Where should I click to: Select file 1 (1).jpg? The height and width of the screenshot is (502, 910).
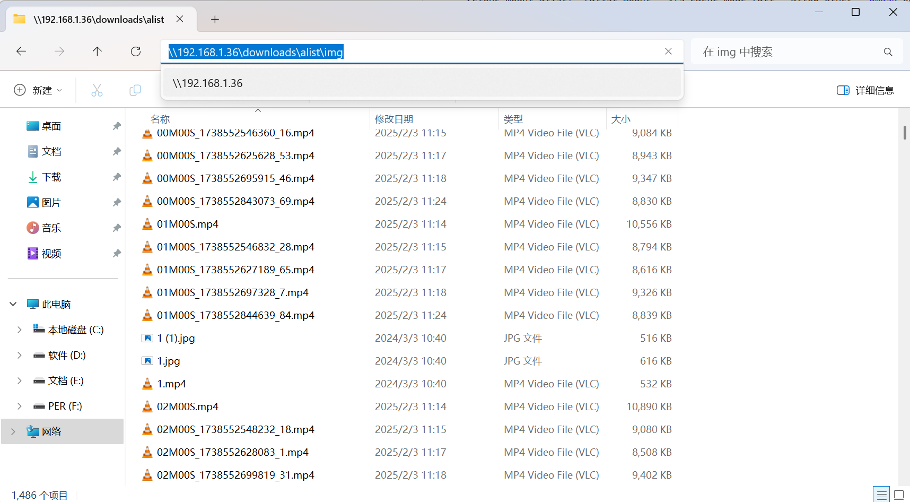pos(176,338)
